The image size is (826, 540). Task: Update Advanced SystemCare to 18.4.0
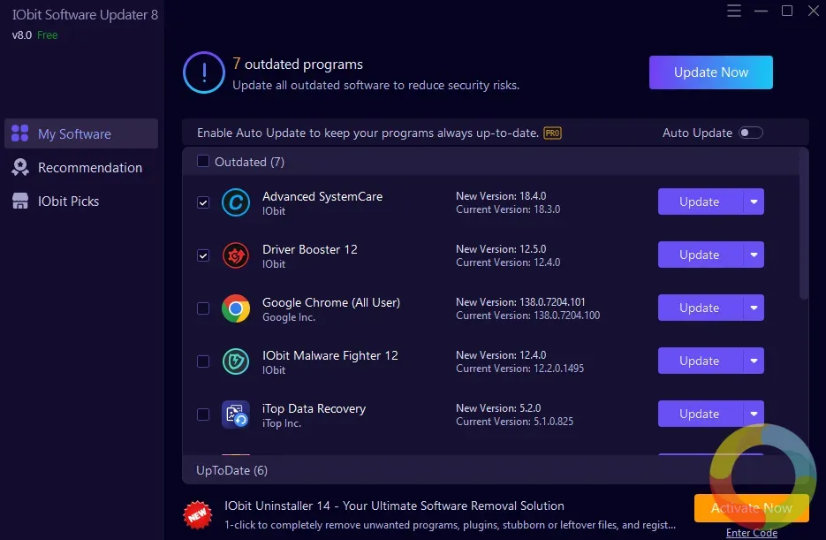point(700,202)
